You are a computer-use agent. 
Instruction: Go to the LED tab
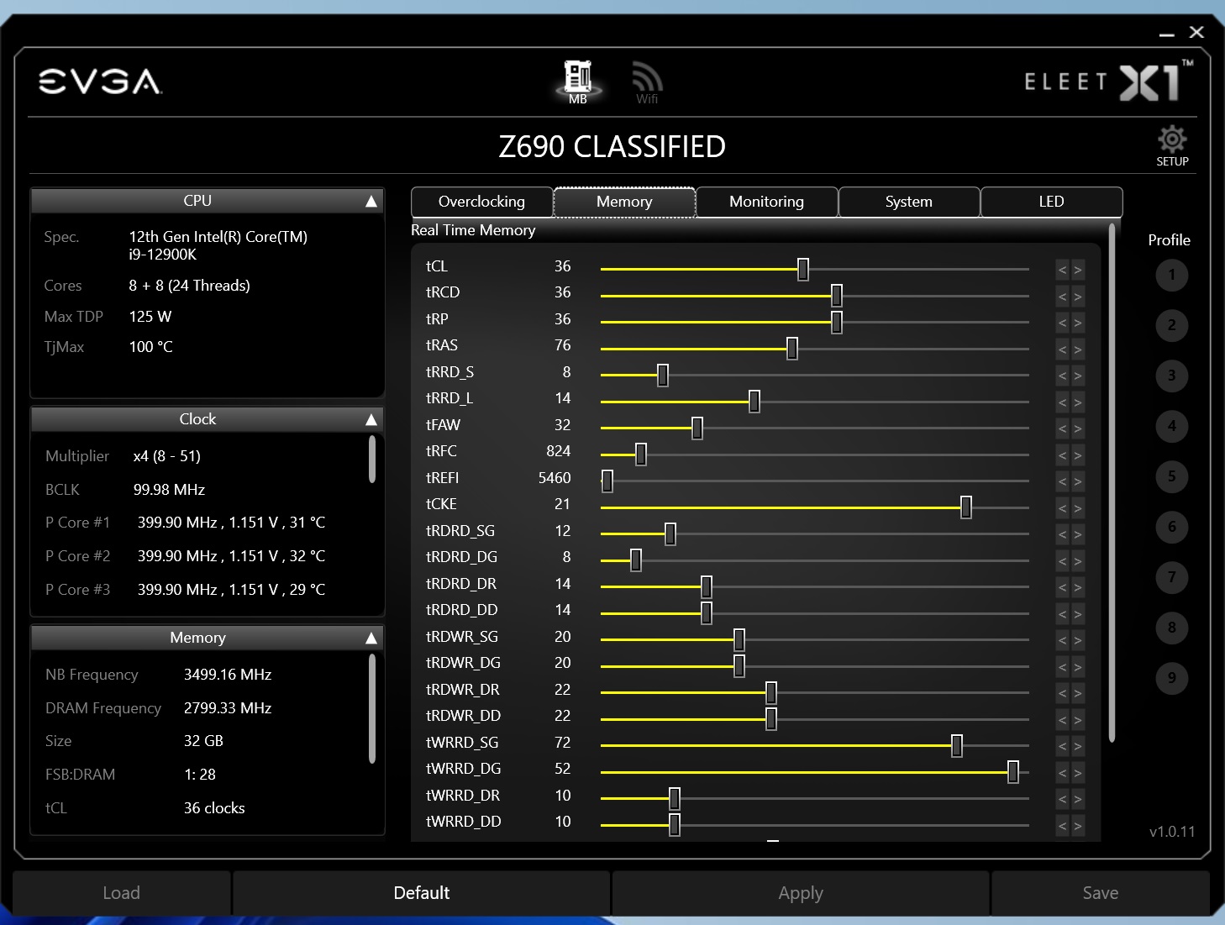pos(1051,202)
